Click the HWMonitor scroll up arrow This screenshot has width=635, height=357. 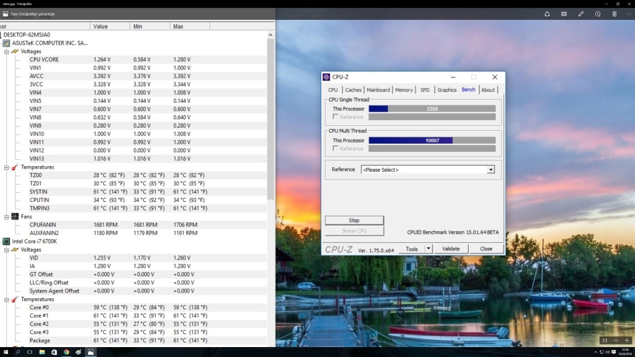tap(270, 35)
